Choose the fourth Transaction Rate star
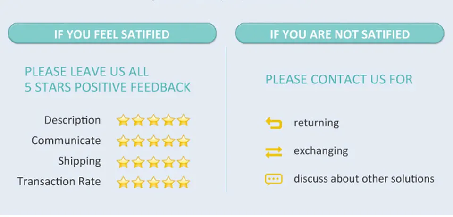 point(168,182)
